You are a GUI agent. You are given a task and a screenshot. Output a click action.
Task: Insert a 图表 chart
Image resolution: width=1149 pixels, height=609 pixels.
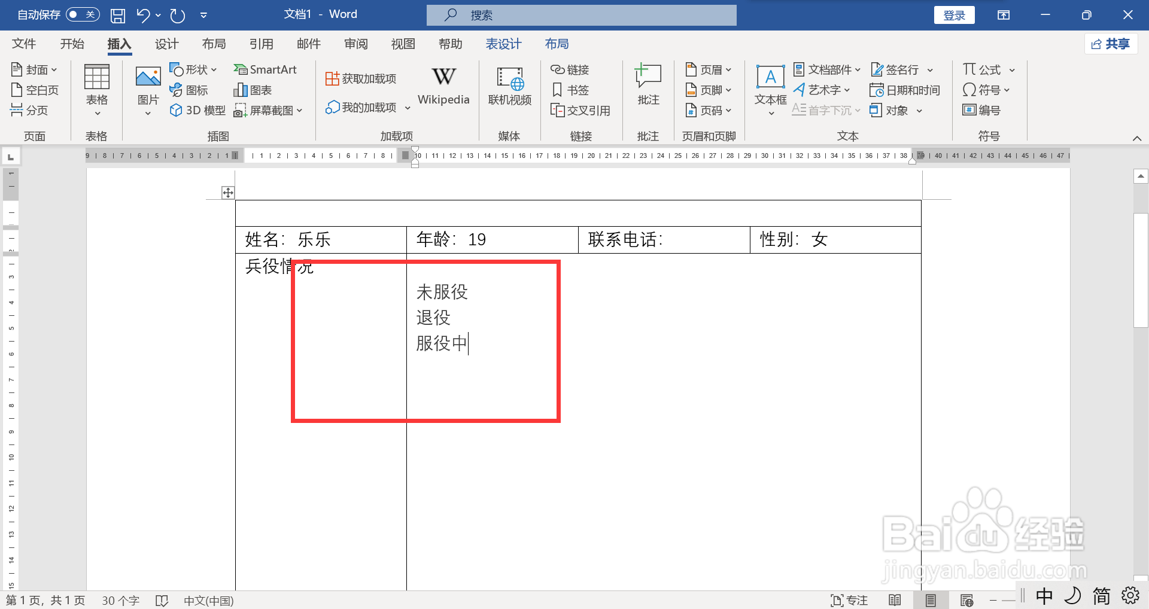click(253, 90)
